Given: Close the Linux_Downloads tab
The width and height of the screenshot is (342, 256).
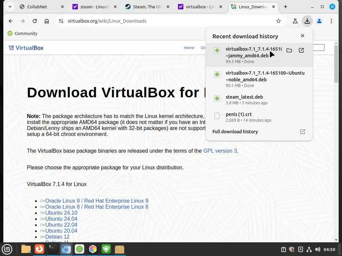Looking at the screenshot, I should 273,7.
